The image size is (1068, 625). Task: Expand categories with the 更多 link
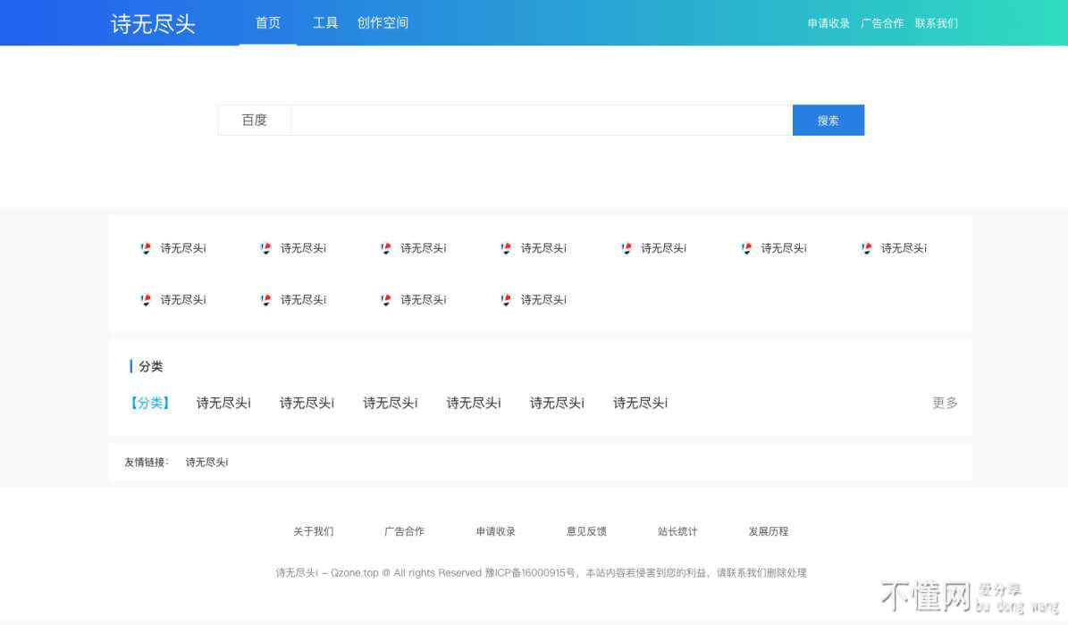pyautogui.click(x=945, y=404)
